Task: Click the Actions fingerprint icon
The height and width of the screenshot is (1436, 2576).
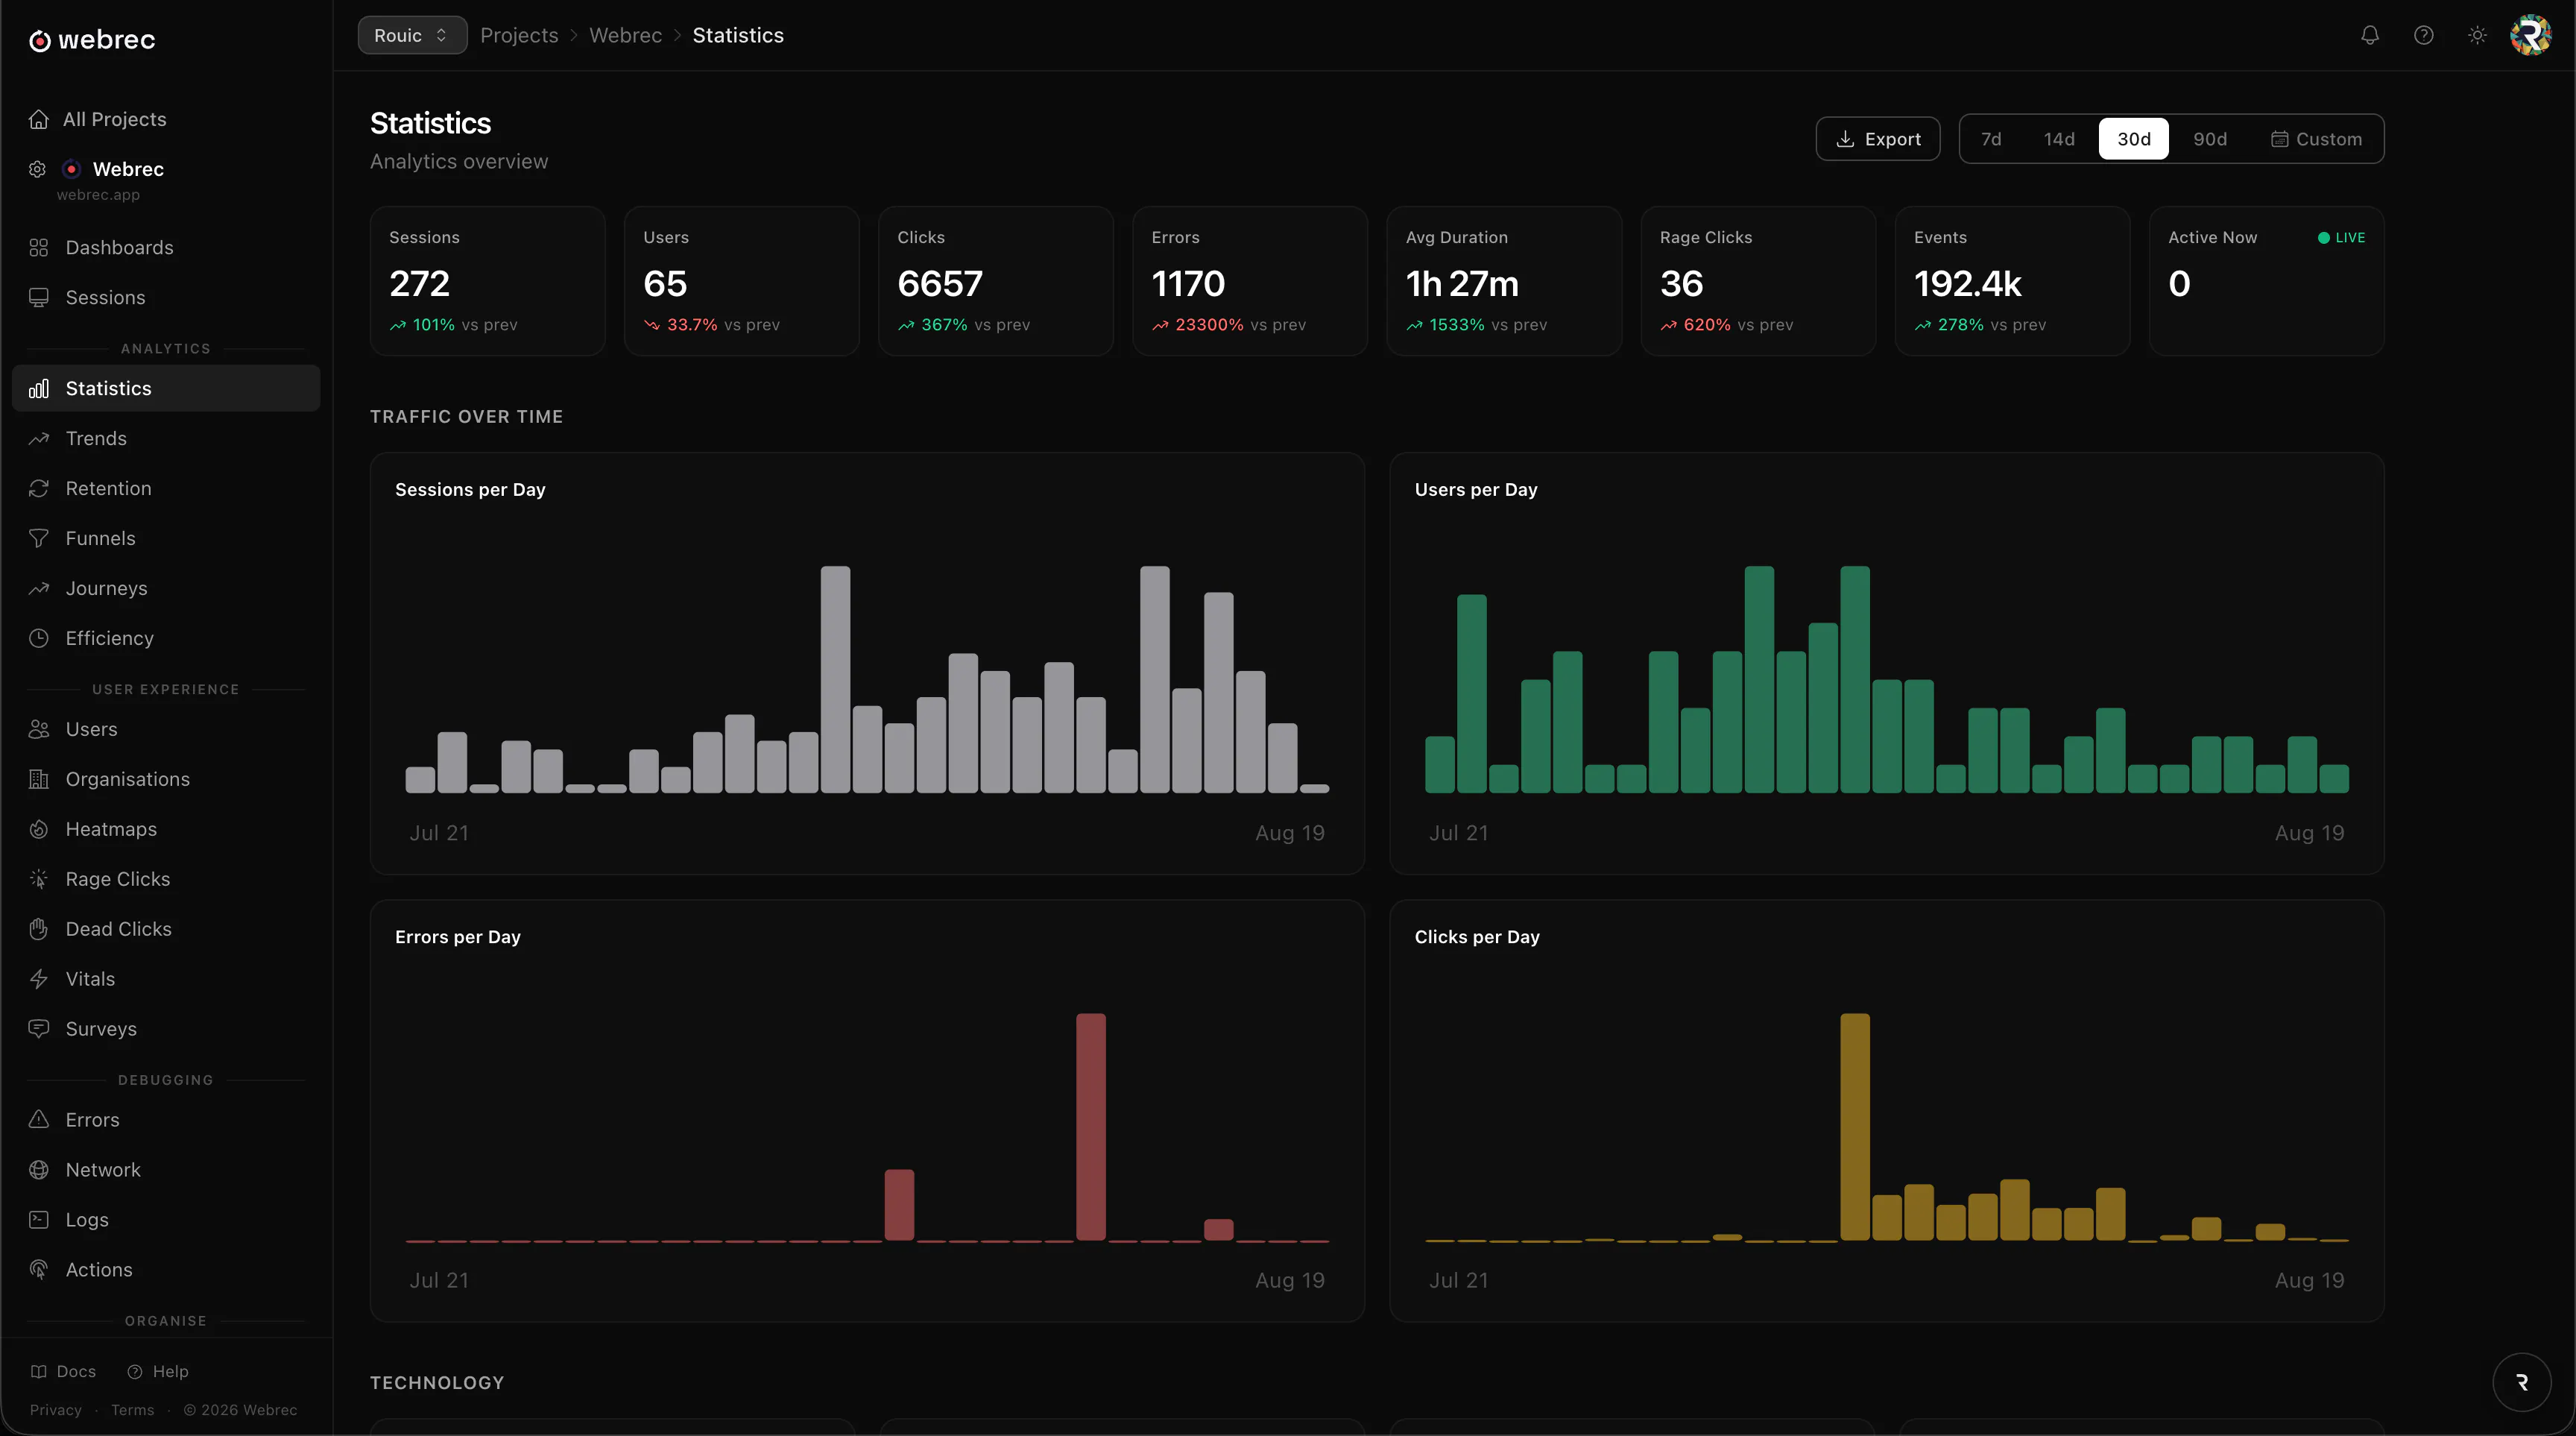Action: click(39, 1271)
